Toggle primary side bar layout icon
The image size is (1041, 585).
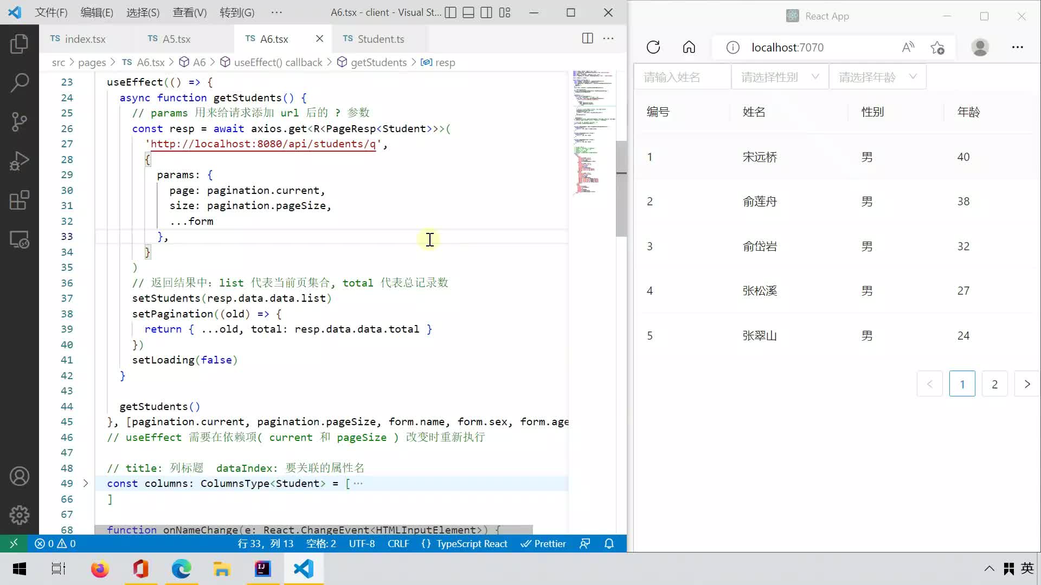(x=451, y=12)
